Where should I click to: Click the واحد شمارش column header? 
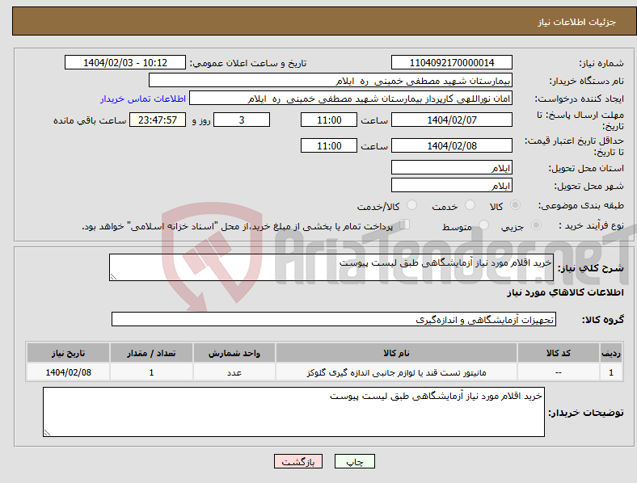234,353
